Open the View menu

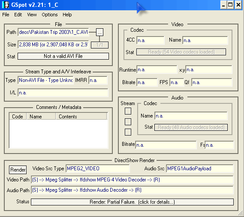point(32,15)
